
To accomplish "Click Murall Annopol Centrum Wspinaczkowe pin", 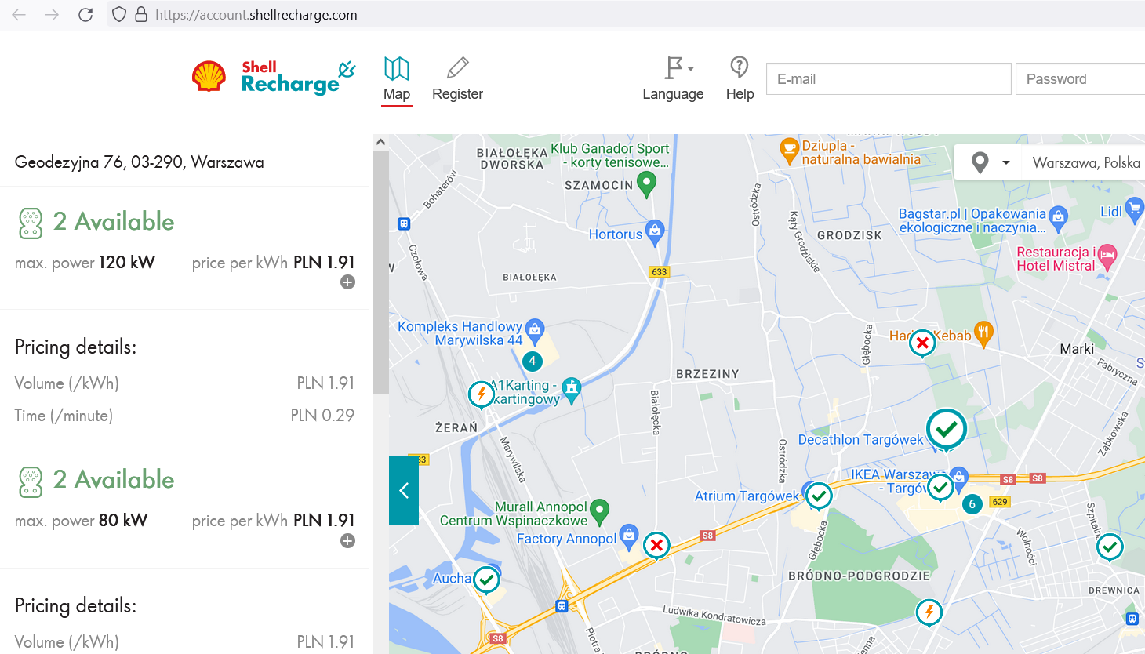I will 599,511.
